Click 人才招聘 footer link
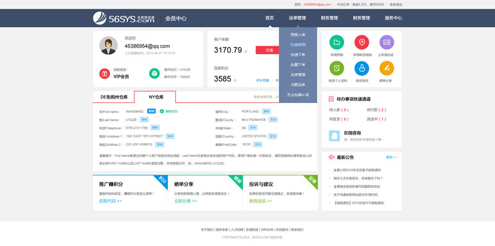 [x=237, y=229]
